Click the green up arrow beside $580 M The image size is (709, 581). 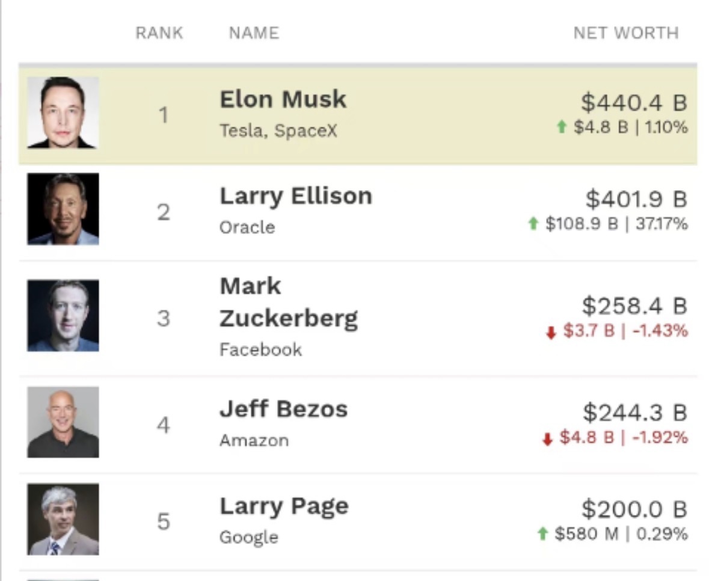pyautogui.click(x=542, y=533)
